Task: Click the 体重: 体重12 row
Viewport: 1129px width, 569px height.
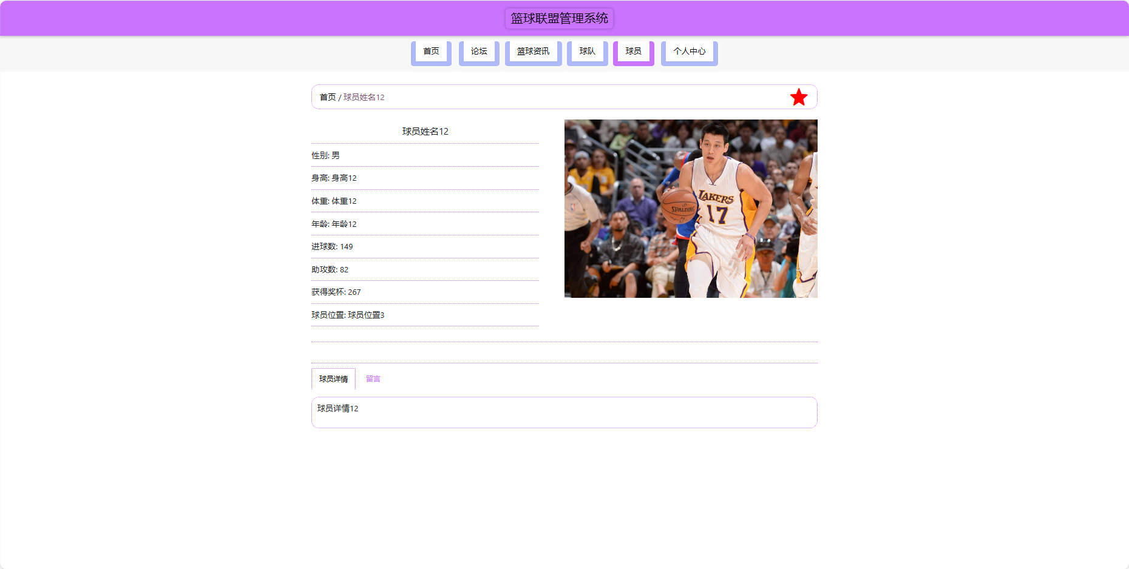Action: [x=425, y=201]
